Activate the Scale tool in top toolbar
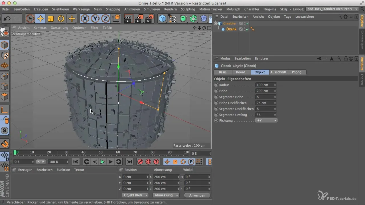The height and width of the screenshot is (205, 365). tap(51, 19)
